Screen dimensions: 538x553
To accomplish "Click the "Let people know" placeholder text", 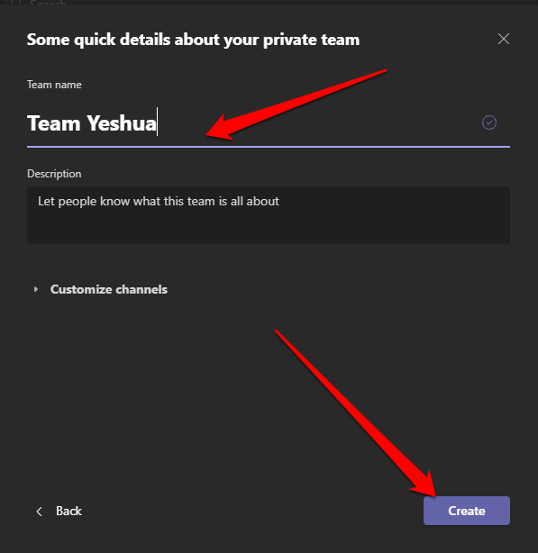I will point(159,202).
